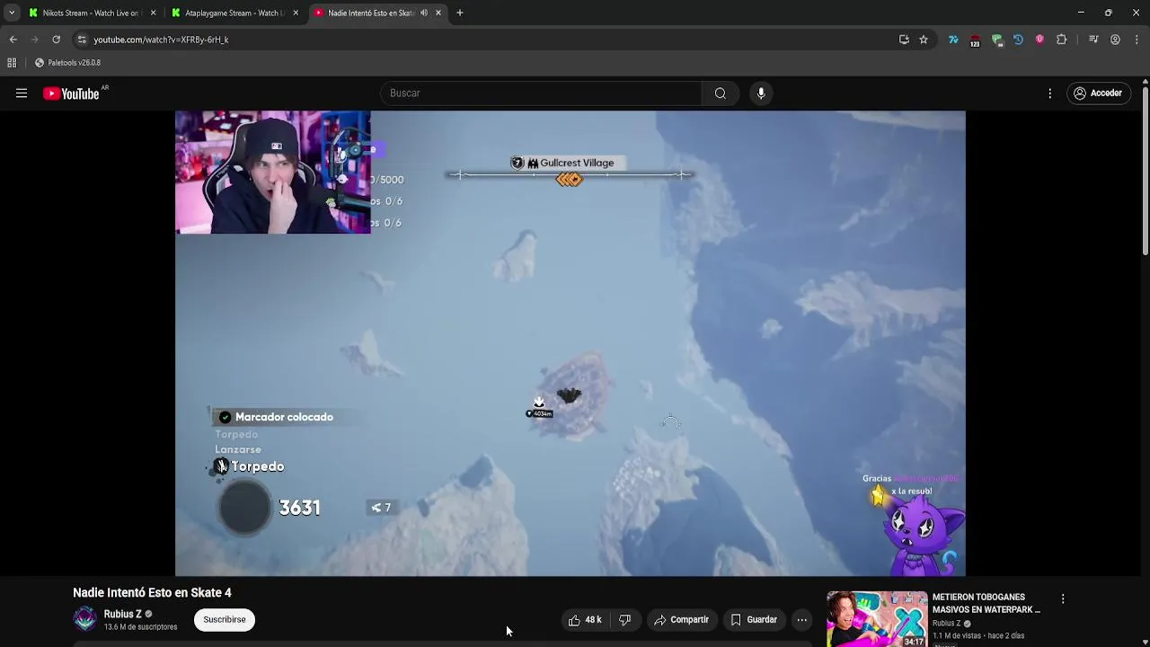Go back with the browser back arrow

coord(13,40)
